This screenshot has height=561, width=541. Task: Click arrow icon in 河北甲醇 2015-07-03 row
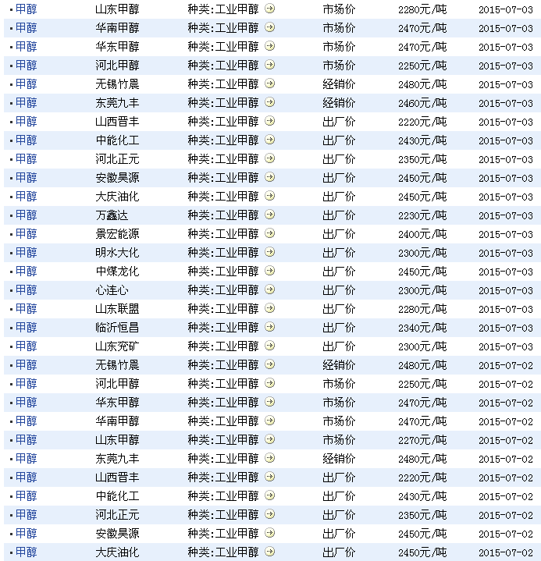(x=269, y=65)
